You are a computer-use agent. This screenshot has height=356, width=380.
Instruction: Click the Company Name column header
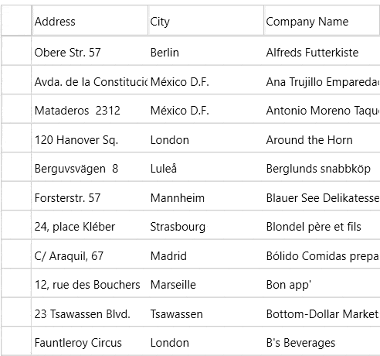pyautogui.click(x=322, y=21)
